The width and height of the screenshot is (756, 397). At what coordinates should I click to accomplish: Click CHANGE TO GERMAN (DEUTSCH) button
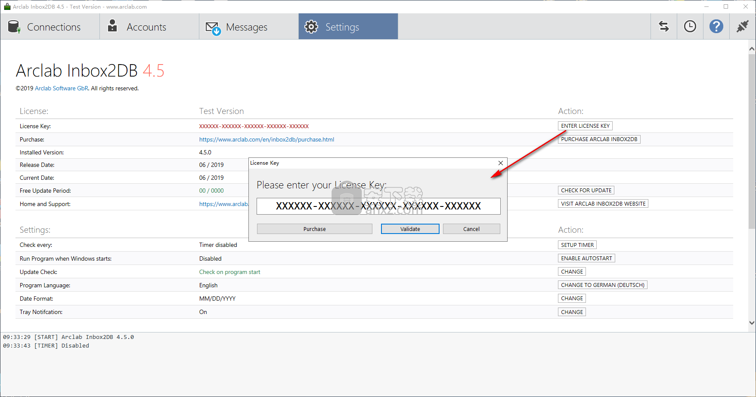tap(603, 285)
